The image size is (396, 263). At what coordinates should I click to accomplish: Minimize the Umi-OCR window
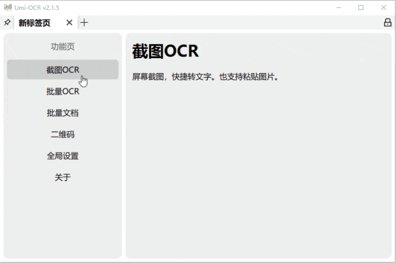[338, 7]
